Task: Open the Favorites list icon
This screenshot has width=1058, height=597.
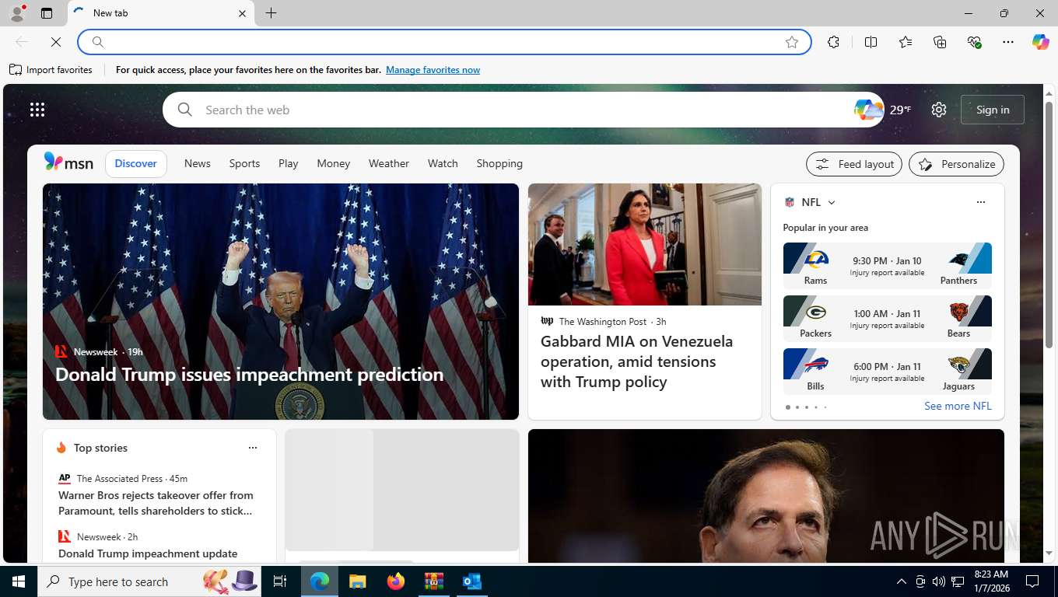Action: 906,42
